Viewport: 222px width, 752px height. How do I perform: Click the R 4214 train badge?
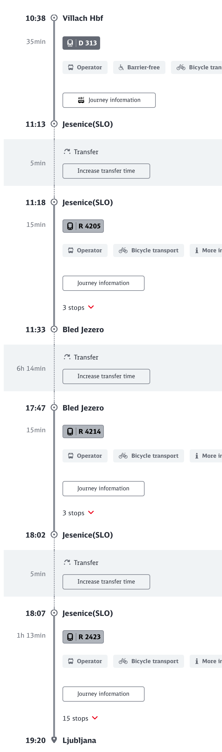click(x=83, y=431)
